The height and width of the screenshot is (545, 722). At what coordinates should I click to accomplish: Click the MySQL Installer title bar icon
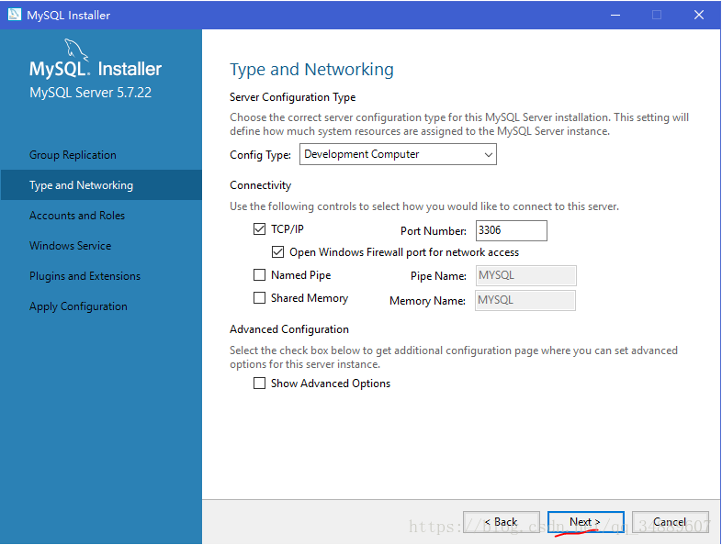tap(15, 15)
